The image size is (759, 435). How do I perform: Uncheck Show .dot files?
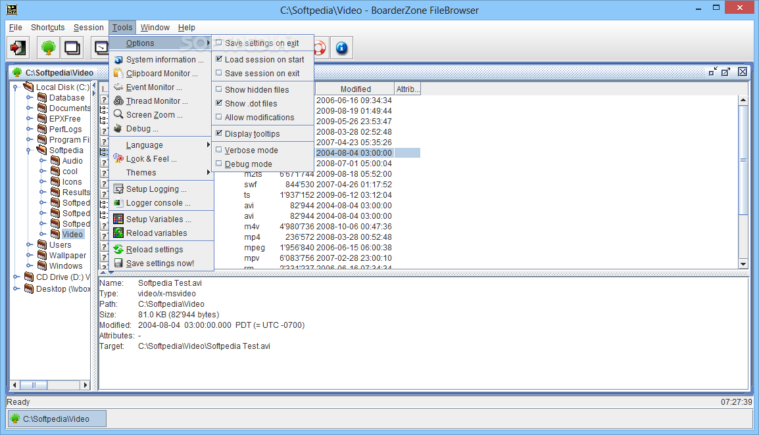click(263, 104)
